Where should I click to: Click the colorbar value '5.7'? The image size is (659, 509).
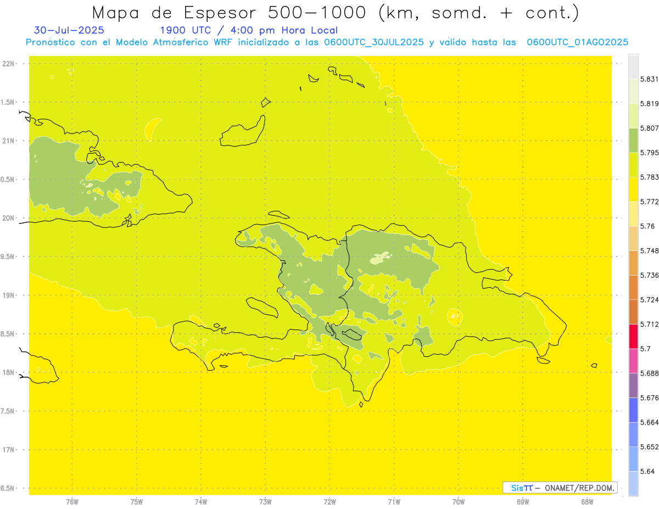[x=645, y=349]
